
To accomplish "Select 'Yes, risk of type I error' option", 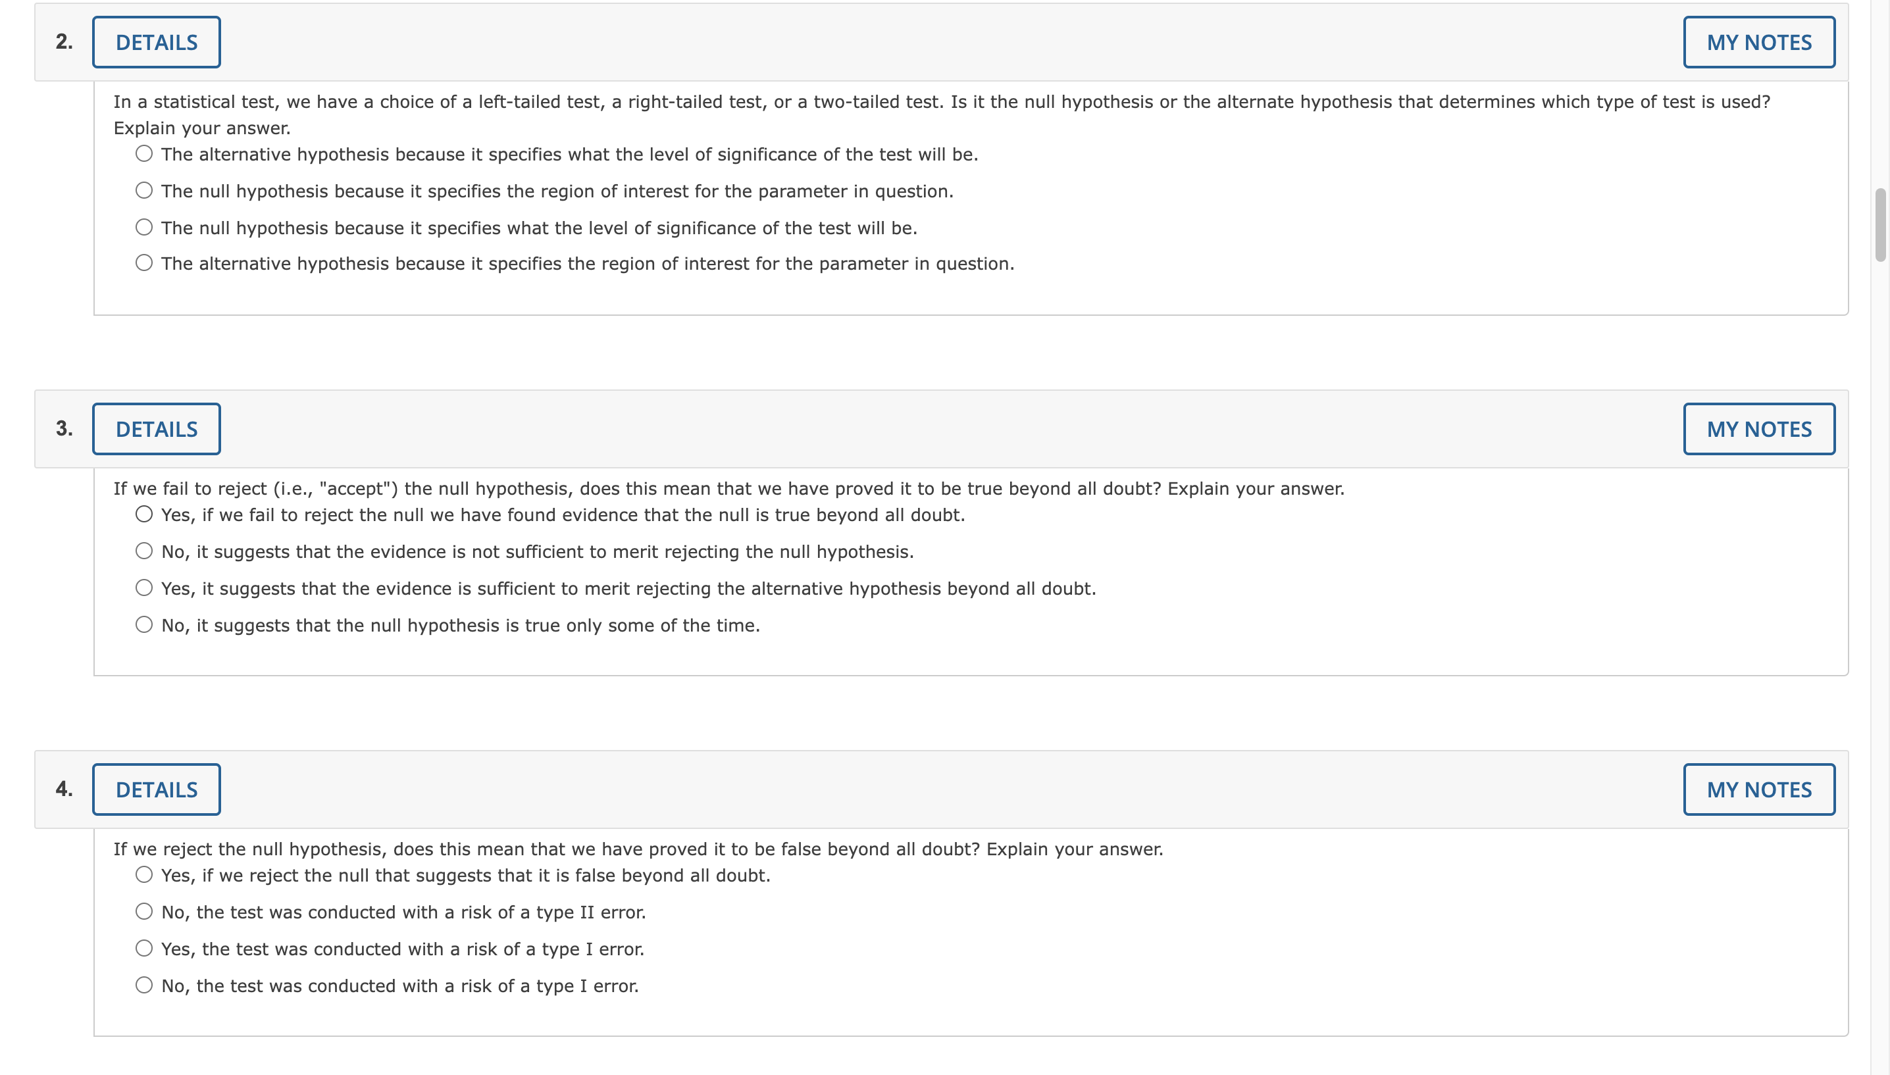I will click(x=144, y=947).
